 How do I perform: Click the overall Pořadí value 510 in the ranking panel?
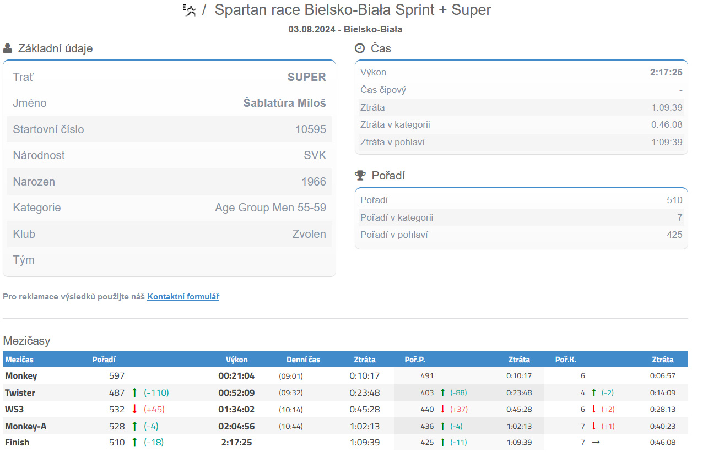(674, 200)
